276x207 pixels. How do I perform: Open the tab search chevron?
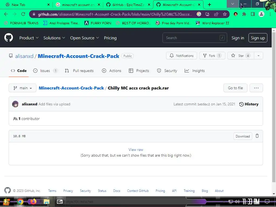tap(233, 4)
